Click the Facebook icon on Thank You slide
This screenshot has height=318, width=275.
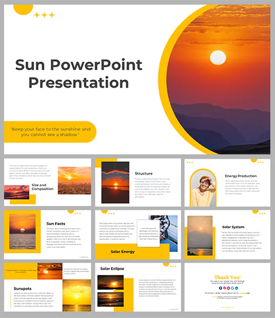[x=220, y=288]
